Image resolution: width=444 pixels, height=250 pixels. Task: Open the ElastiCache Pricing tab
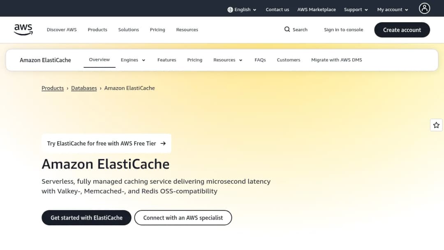click(195, 60)
